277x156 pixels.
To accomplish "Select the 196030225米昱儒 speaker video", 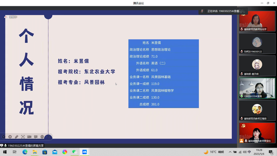I will 257,88.
